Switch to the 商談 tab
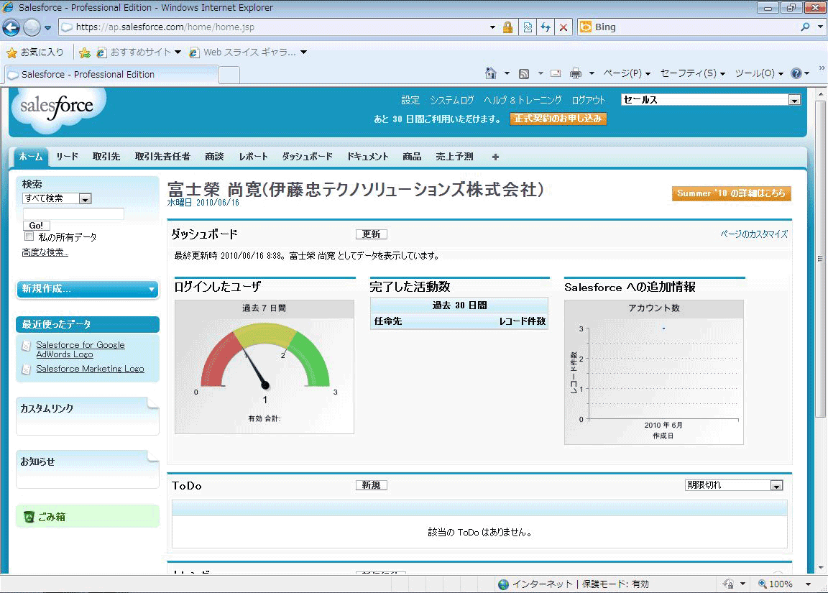Viewport: 828px width, 593px height. click(x=214, y=157)
